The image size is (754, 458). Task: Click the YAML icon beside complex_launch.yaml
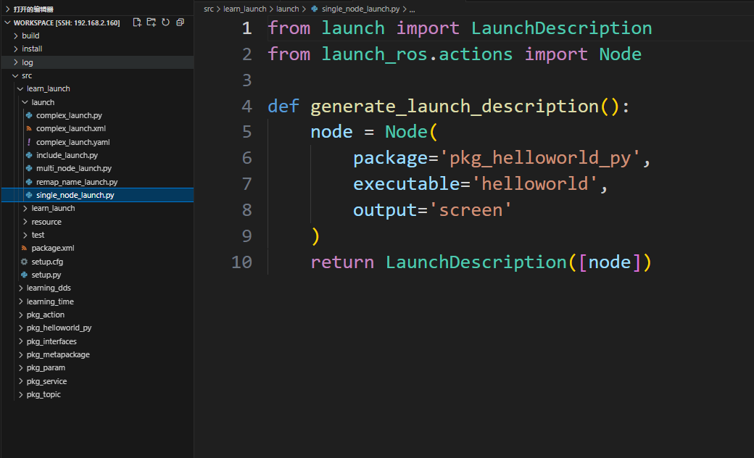[29, 142]
